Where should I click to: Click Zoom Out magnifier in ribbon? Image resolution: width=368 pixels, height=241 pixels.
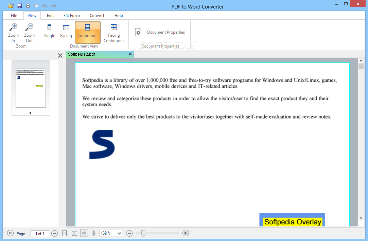[29, 33]
